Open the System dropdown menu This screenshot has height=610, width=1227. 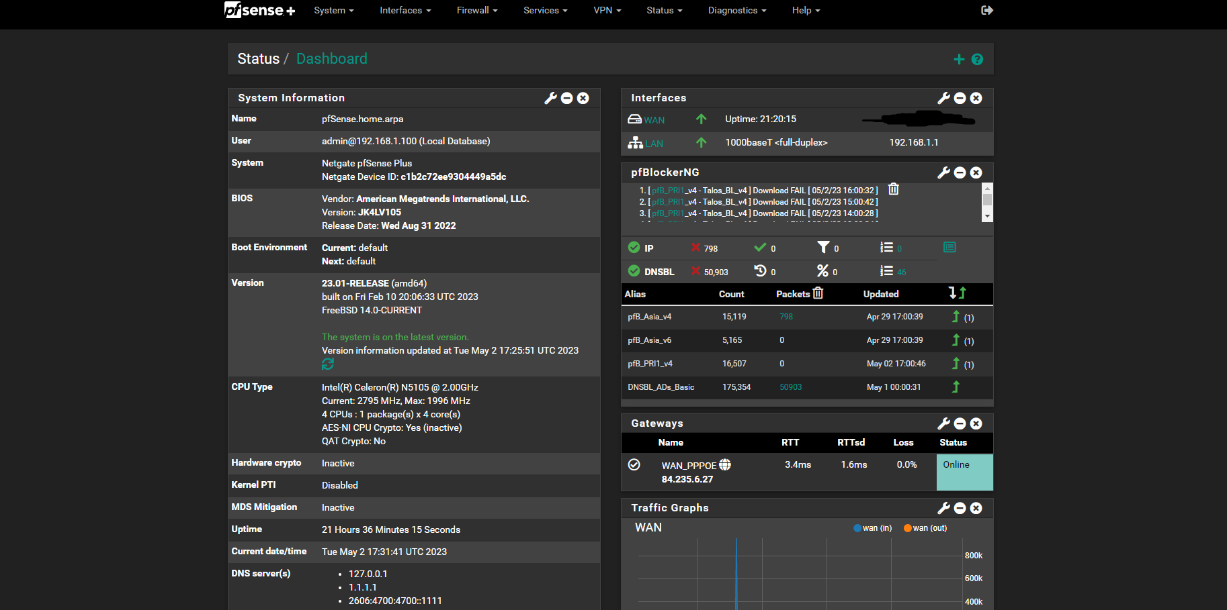[x=334, y=10]
